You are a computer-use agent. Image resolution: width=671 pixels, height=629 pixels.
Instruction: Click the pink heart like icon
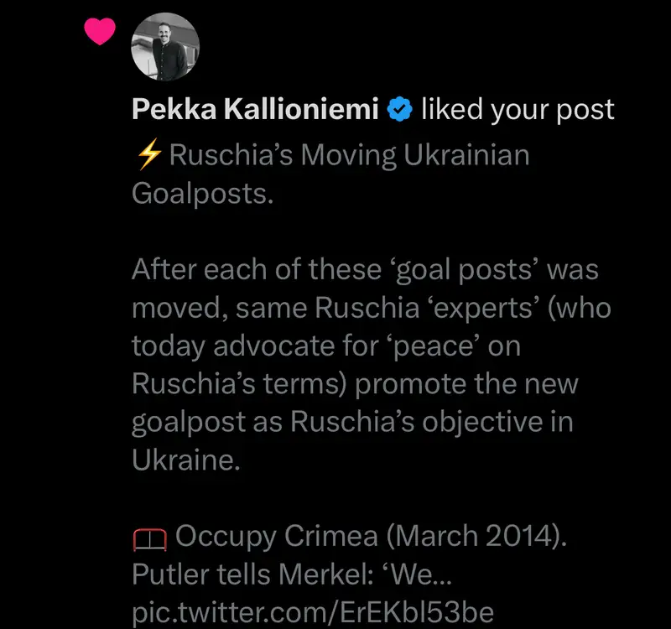click(101, 32)
